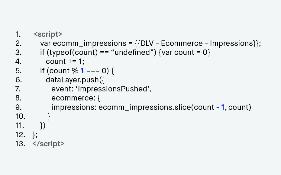Click the === 0 comparison on line 5
The height and width of the screenshot is (175, 281).
pyautogui.click(x=96, y=71)
